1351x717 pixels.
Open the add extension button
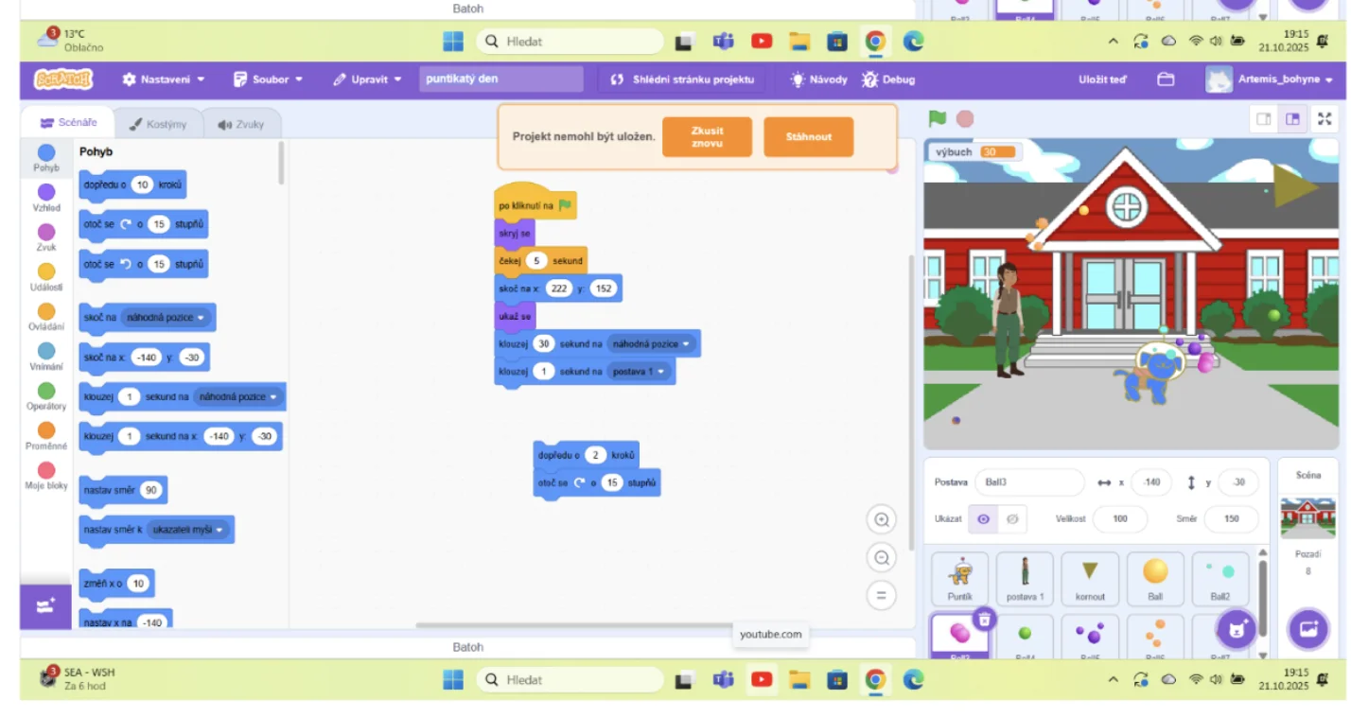click(x=45, y=606)
